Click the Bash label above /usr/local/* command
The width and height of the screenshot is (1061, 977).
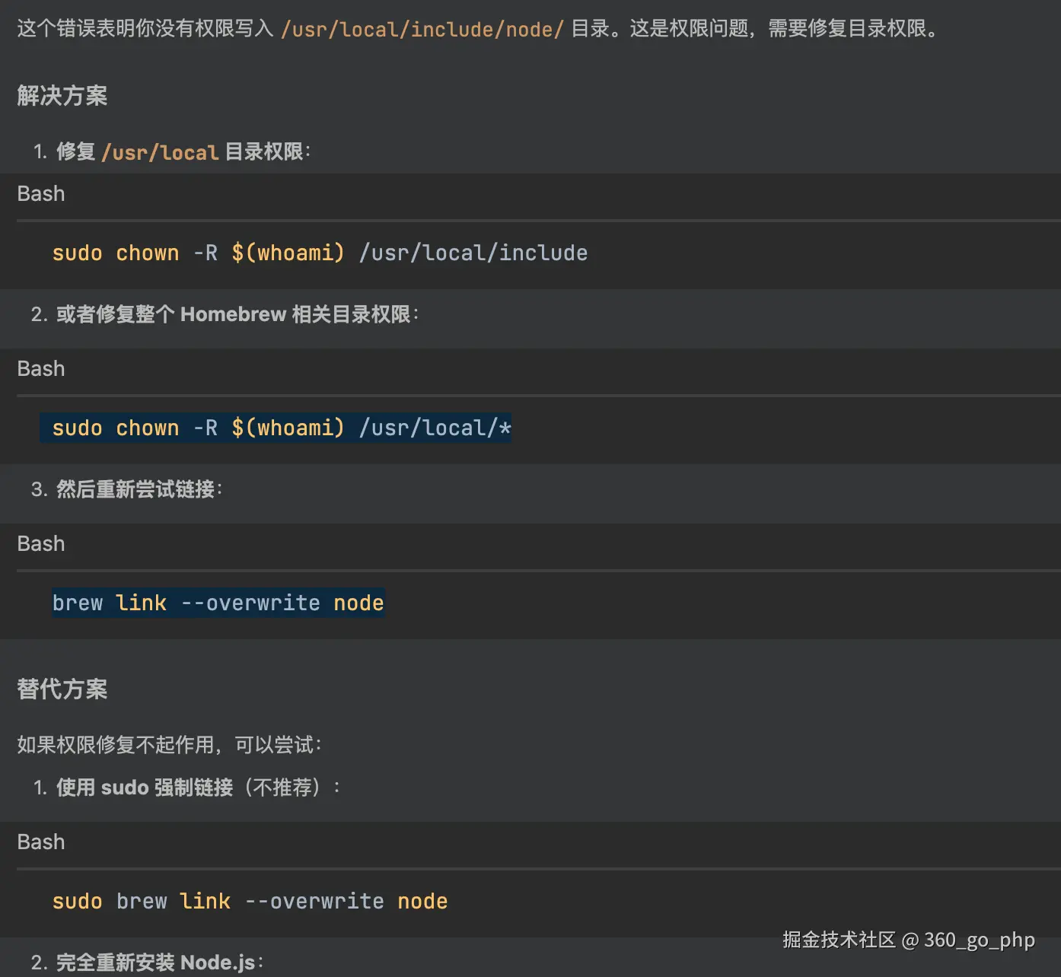pyautogui.click(x=41, y=369)
